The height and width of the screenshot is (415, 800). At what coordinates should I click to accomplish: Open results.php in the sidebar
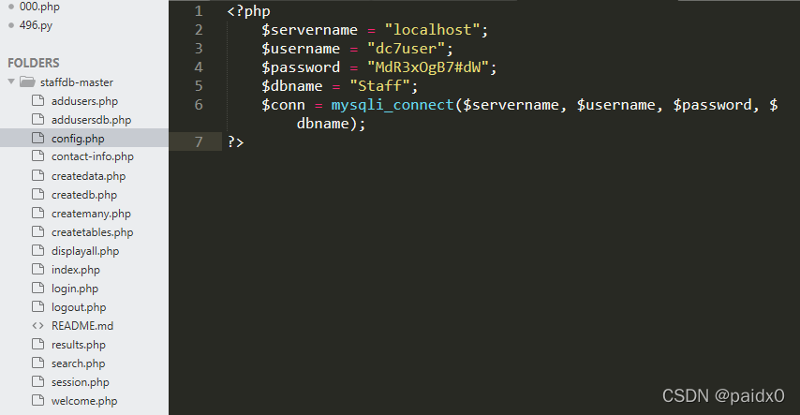[78, 345]
